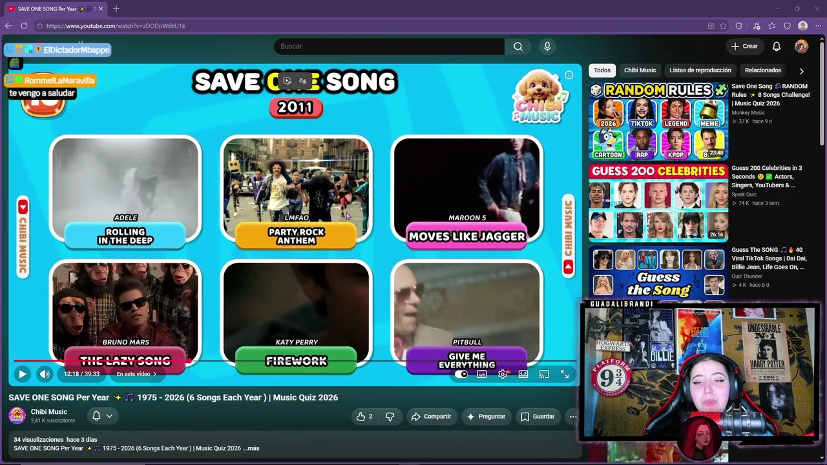
Task: Show more filter chips with the right arrow
Action: pos(802,71)
